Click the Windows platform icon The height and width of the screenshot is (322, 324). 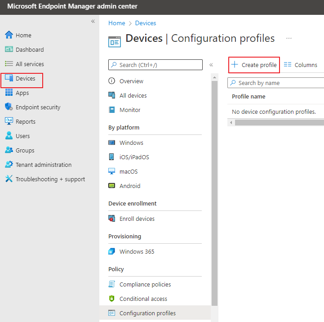pyautogui.click(x=112, y=143)
